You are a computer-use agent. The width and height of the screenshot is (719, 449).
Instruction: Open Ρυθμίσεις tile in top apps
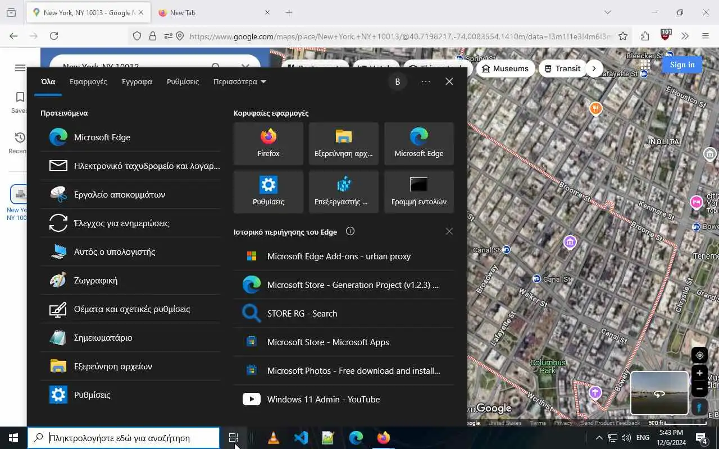tap(269, 192)
